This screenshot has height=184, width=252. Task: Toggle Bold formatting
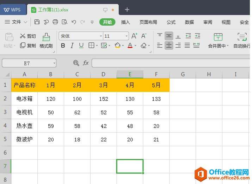tap(63, 45)
